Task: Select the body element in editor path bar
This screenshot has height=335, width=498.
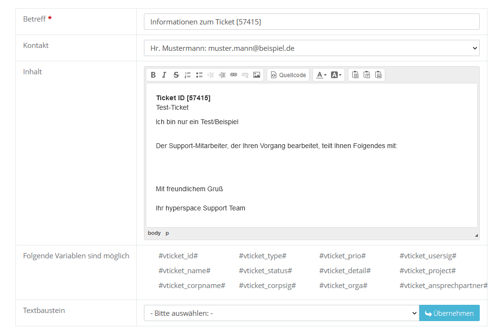Action: (154, 233)
